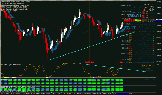The width and height of the screenshot is (162, 95).
Task: Click the New York time 12:47
Action: tap(151, 10)
